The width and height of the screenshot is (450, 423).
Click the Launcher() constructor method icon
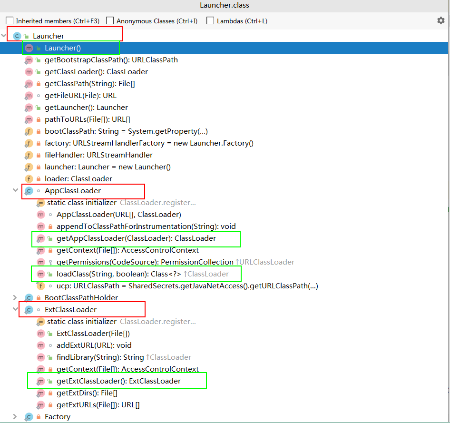(29, 48)
